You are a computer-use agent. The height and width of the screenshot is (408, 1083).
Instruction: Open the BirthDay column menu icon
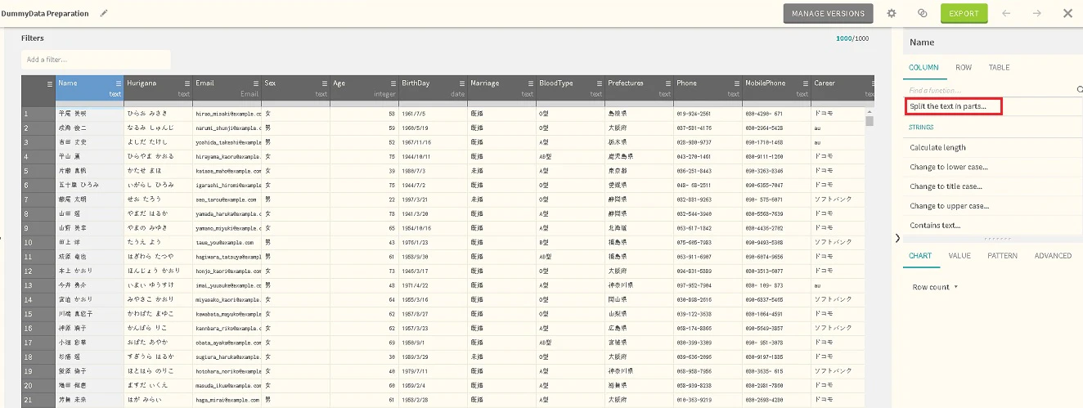[x=462, y=83]
